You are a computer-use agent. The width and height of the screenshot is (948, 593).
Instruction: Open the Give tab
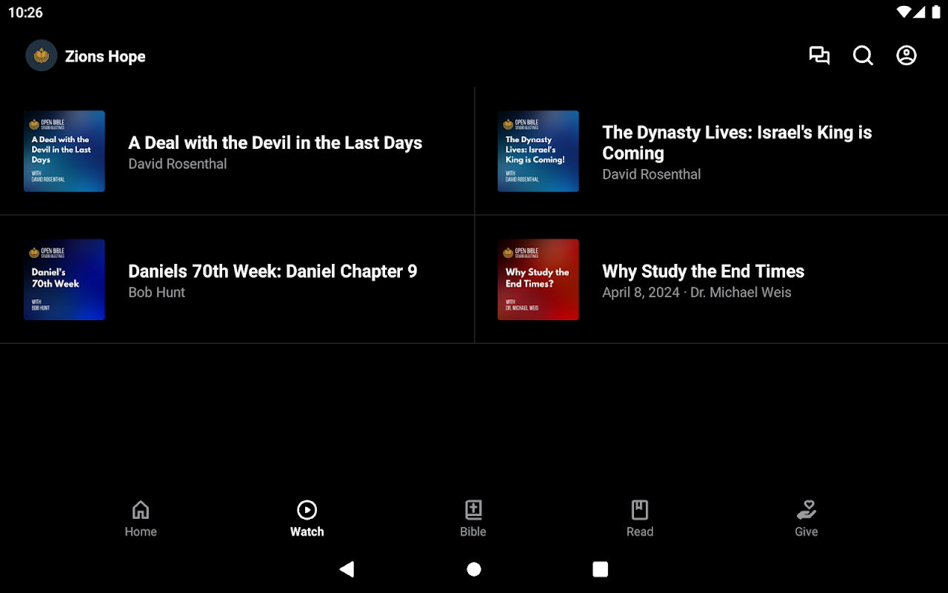click(807, 519)
